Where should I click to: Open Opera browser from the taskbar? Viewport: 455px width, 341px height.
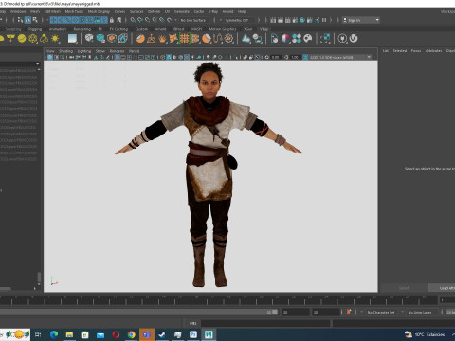tap(116, 334)
